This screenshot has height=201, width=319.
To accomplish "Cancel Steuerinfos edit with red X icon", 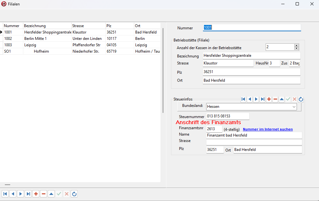I will [294, 99].
